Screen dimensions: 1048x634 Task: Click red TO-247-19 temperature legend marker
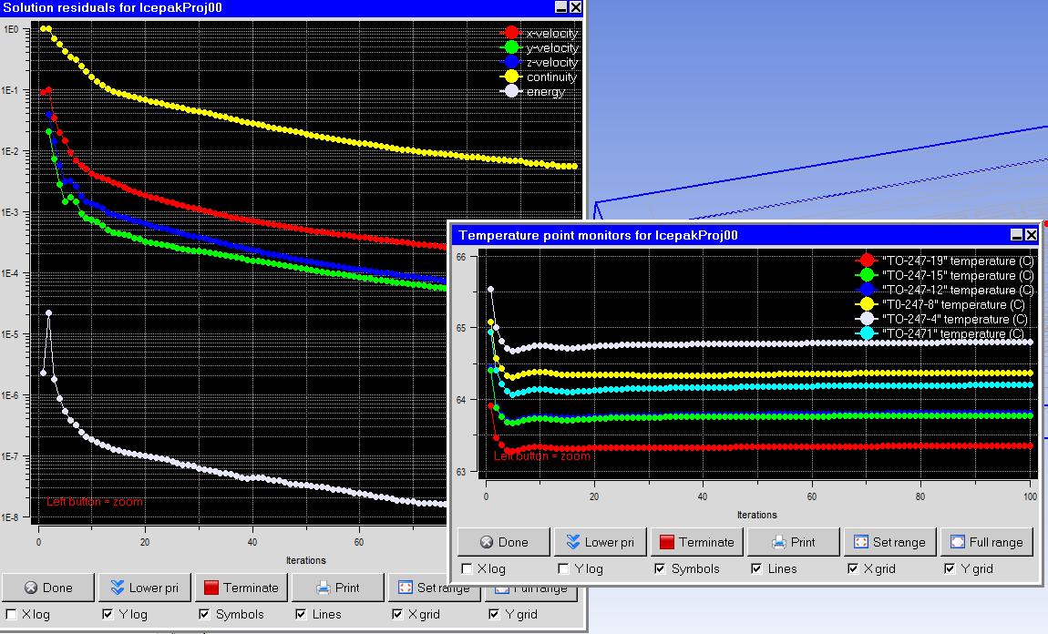(x=867, y=261)
